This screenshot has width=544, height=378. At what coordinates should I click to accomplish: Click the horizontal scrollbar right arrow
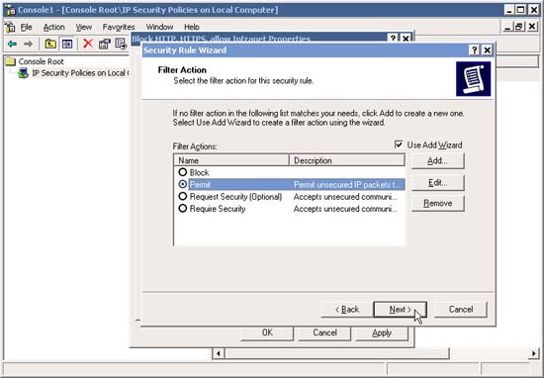[533, 353]
